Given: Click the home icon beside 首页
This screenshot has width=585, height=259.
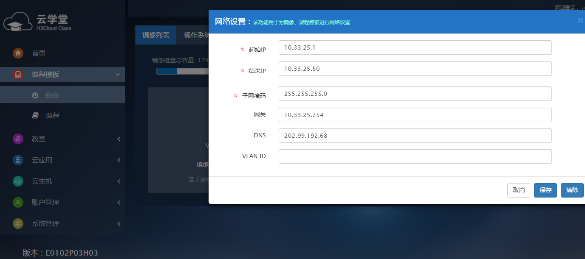Looking at the screenshot, I should pyautogui.click(x=18, y=53).
